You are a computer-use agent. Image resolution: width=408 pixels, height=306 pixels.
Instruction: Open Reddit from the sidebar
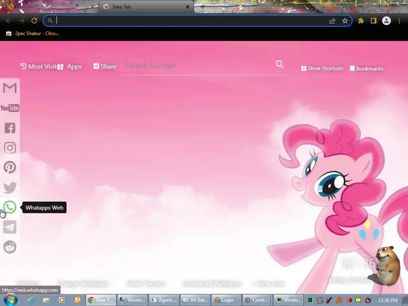pyautogui.click(x=10, y=247)
